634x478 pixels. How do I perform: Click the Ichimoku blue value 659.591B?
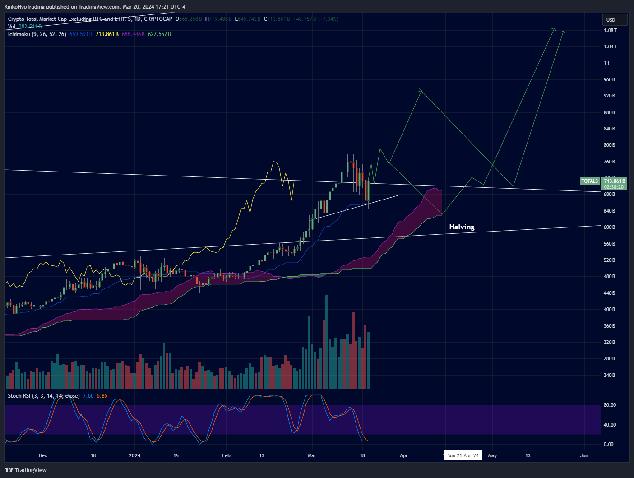coord(81,34)
